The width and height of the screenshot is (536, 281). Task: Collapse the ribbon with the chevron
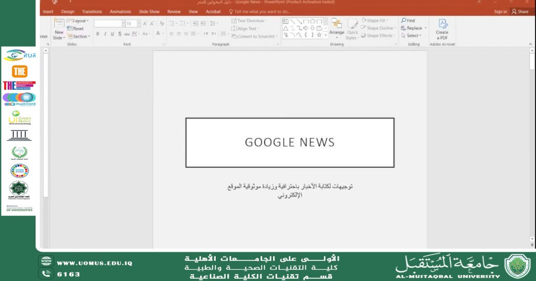click(530, 44)
